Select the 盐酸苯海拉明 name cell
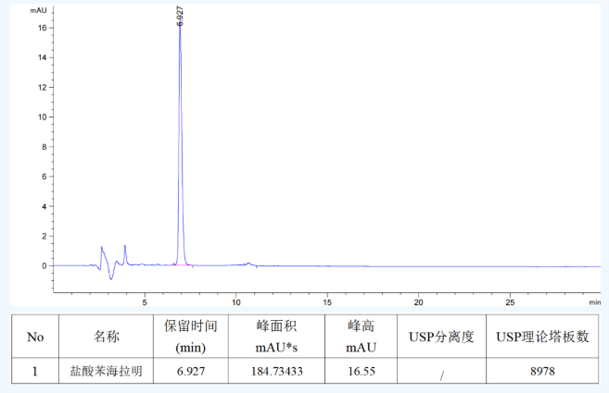The image size is (609, 393). coord(107,372)
